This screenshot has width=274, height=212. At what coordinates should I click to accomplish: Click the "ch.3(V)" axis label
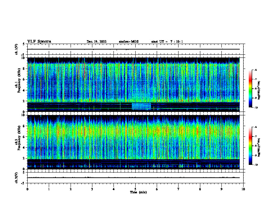pyautogui.click(x=17, y=178)
